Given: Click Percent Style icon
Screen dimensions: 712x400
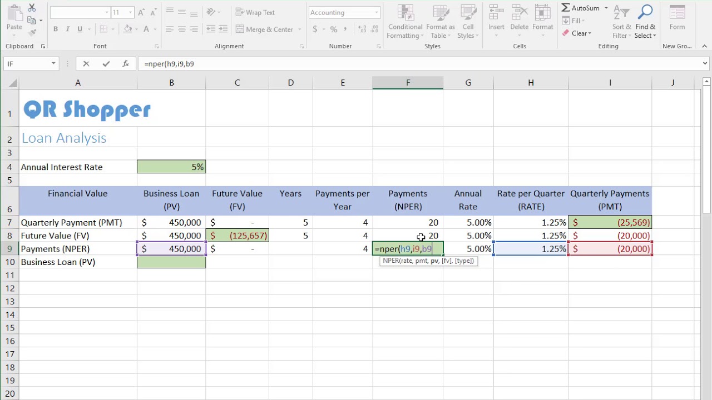Looking at the screenshot, I should tap(333, 29).
